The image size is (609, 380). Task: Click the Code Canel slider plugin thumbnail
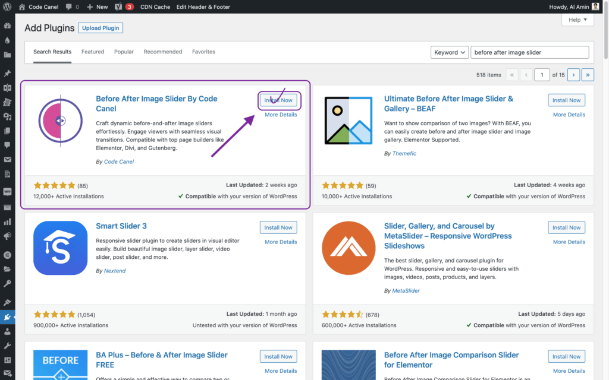(60, 121)
